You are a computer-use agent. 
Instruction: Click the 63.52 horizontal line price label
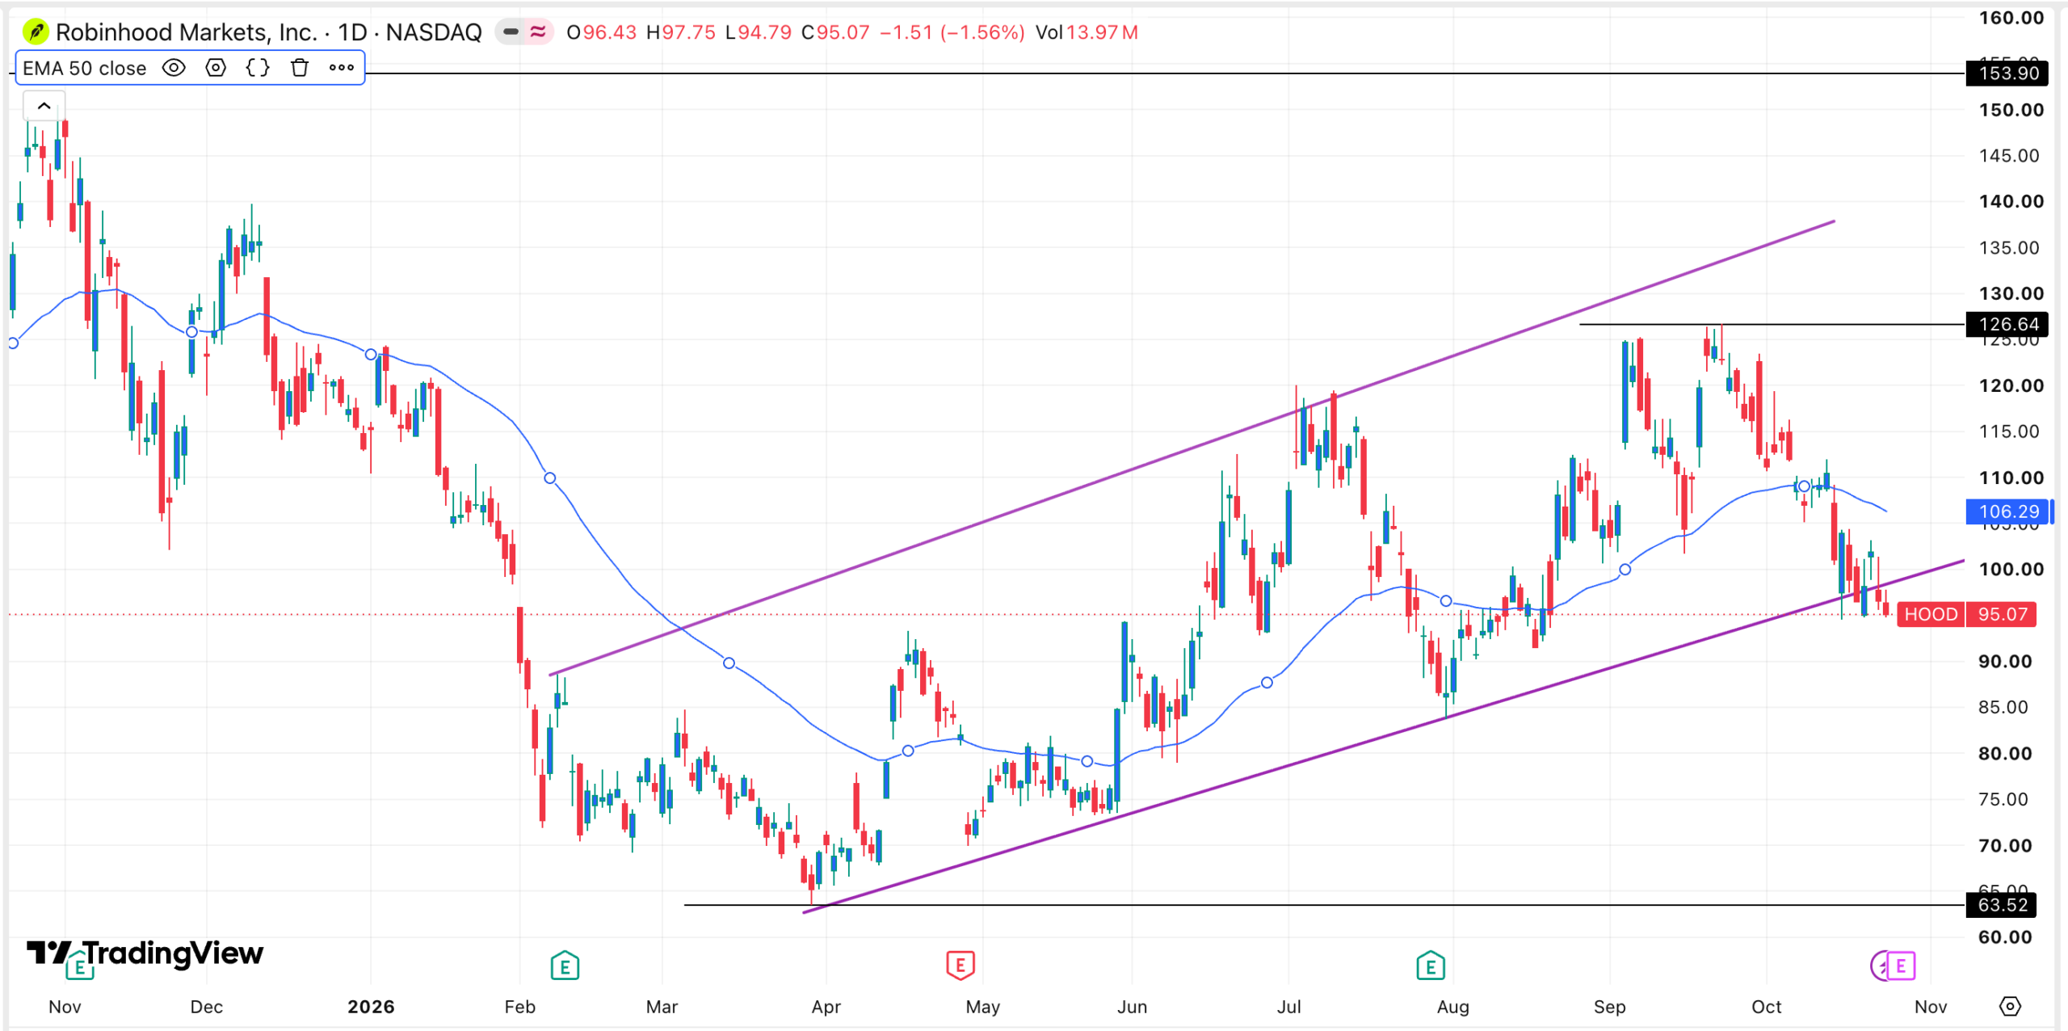(2002, 905)
